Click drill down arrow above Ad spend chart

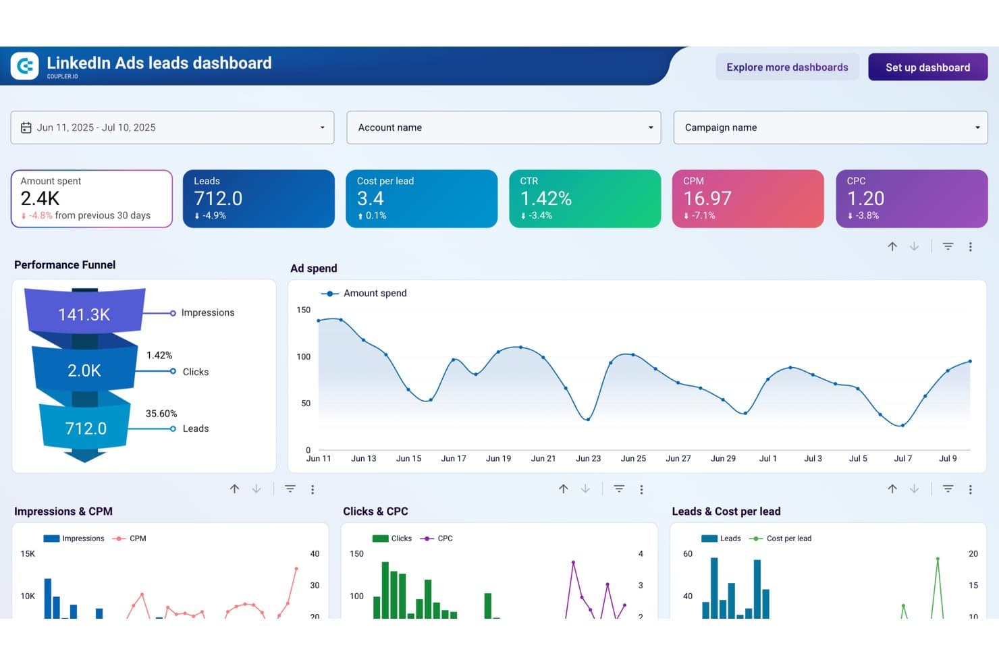click(x=914, y=246)
